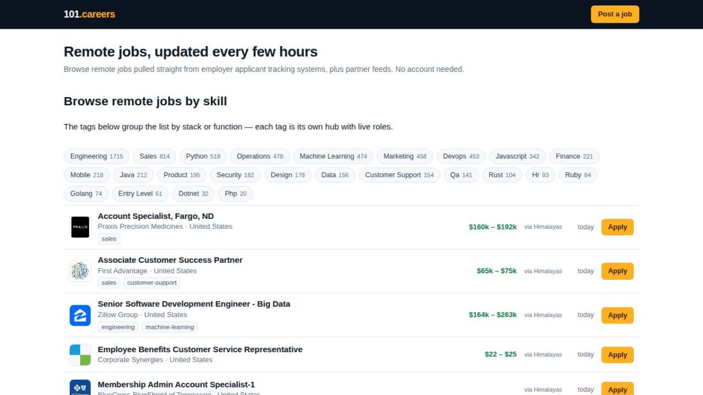
Task: Open the Mobile 218 tag hub
Action: pyautogui.click(x=87, y=175)
